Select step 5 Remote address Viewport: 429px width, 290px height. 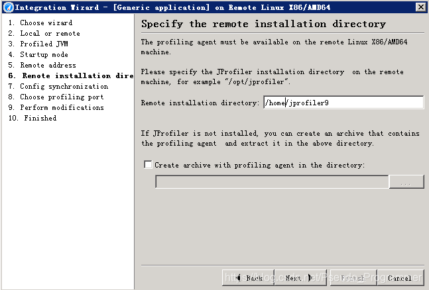42,65
